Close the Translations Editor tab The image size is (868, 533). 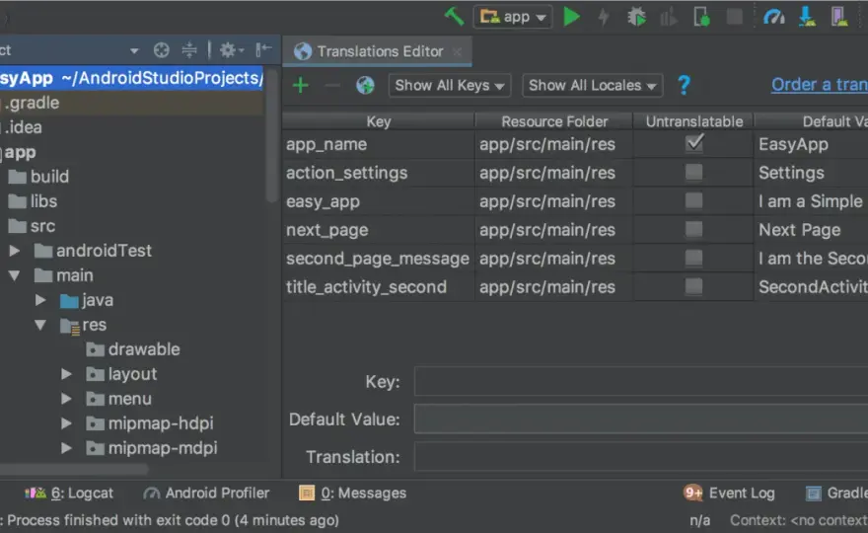(458, 51)
